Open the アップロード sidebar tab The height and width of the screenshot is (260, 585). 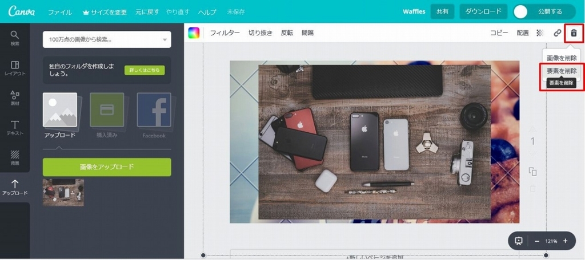coord(14,188)
